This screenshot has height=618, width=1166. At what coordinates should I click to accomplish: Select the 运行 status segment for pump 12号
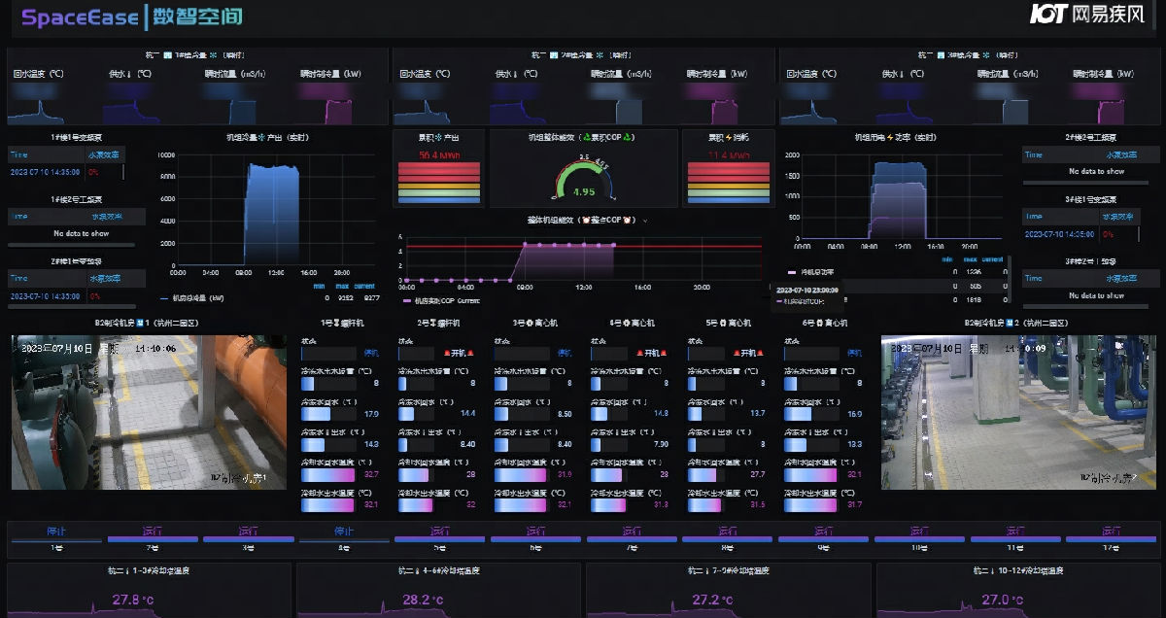click(1111, 533)
